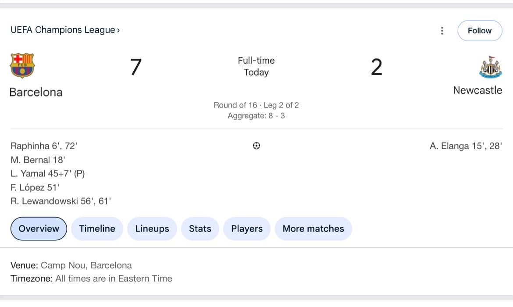Screen dimensions: 513x307
Task: Switch to the Timeline tab
Action: point(97,228)
